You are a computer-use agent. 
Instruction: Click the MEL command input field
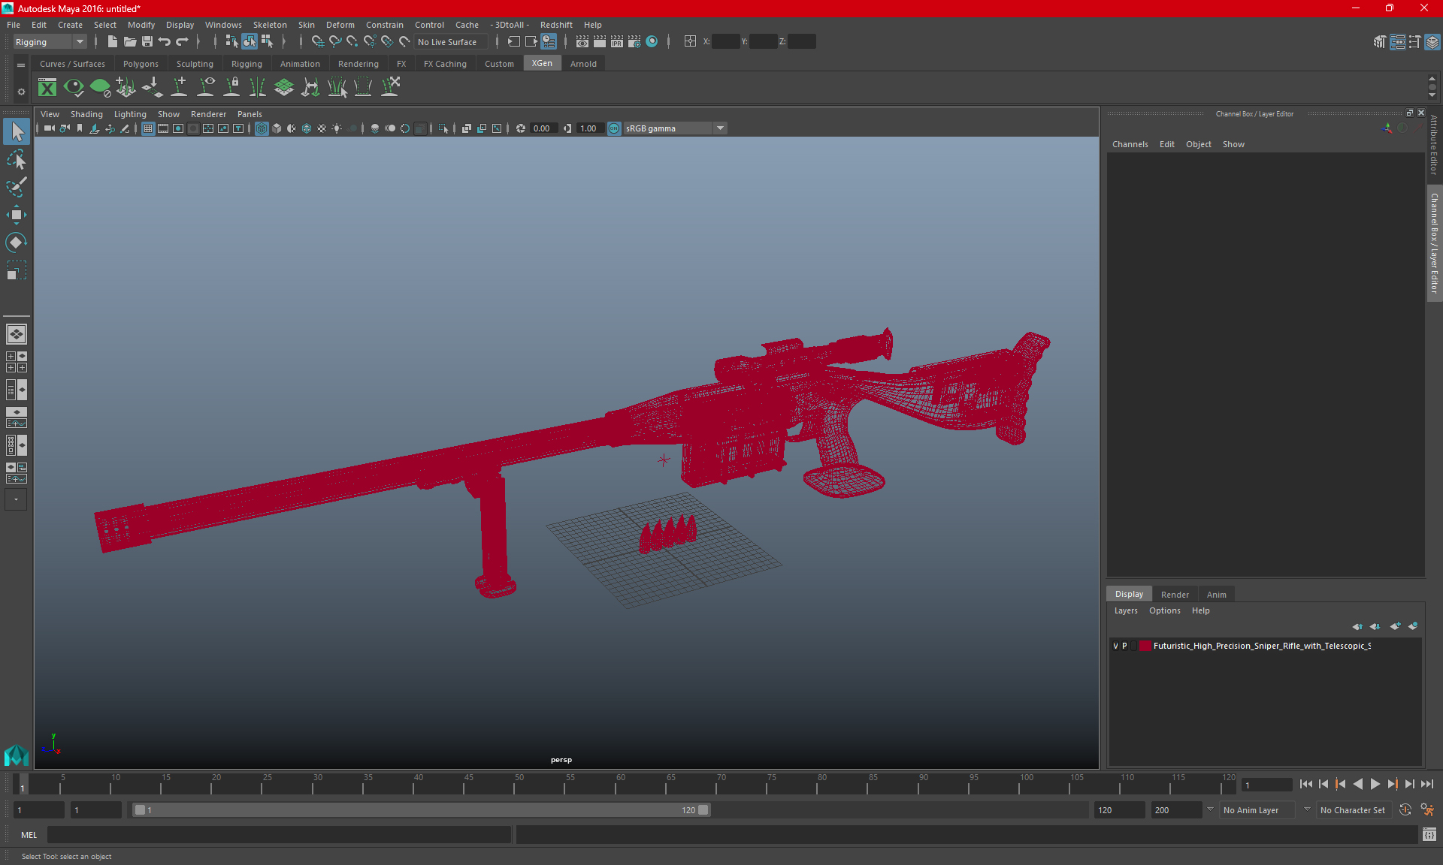tap(280, 835)
